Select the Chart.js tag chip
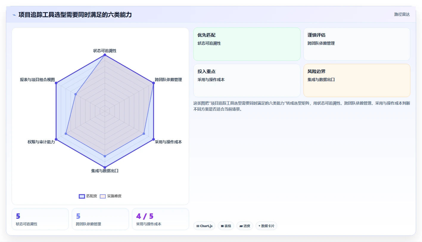422x242 pixels. [x=204, y=226]
